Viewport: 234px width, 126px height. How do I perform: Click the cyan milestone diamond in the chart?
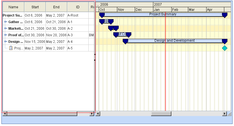225,48
